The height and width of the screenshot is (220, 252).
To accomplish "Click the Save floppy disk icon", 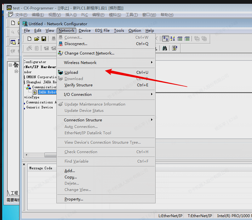I will click(44, 39).
